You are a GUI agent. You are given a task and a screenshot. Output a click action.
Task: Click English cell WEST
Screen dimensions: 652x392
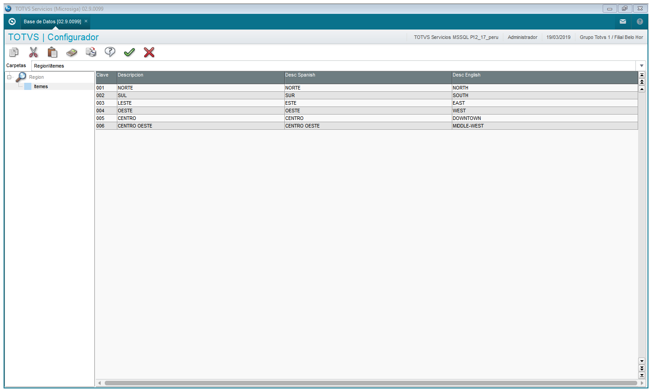[x=545, y=111]
